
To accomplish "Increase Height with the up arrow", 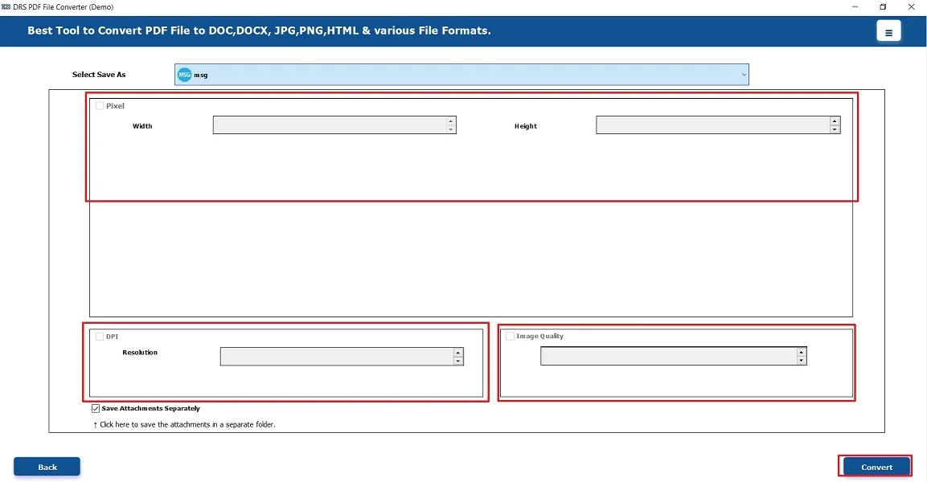I will coord(835,121).
